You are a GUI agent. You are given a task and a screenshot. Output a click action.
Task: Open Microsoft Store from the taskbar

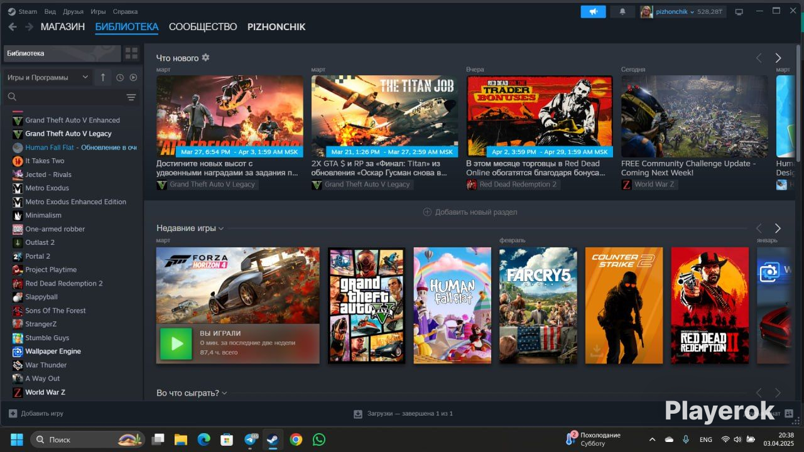tap(227, 439)
